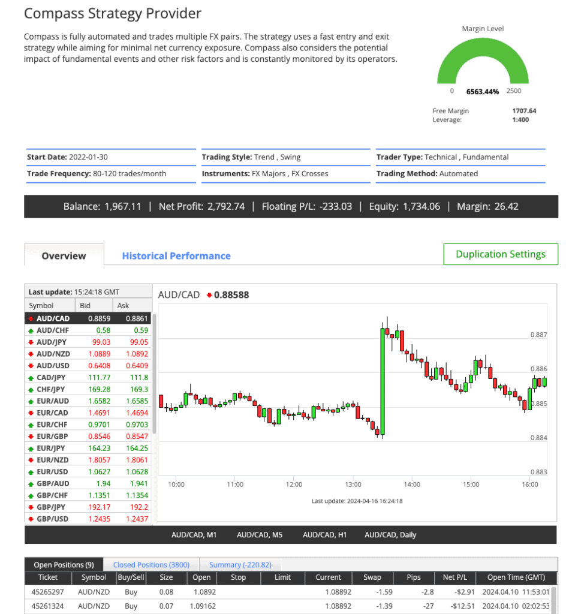The height and width of the screenshot is (614, 569).
Task: Sort positions by Ticket column
Action: click(x=48, y=577)
